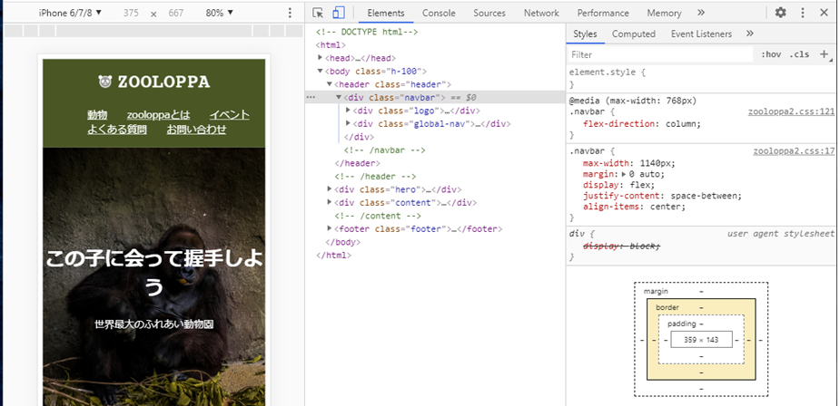840x406 pixels.
Task: Open the Performance tab
Action: (603, 13)
